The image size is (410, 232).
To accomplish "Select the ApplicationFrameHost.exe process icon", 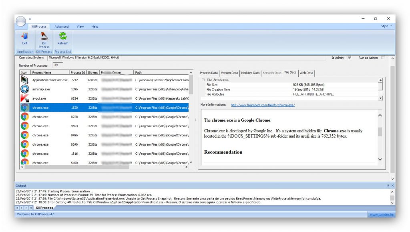I will point(24,80).
